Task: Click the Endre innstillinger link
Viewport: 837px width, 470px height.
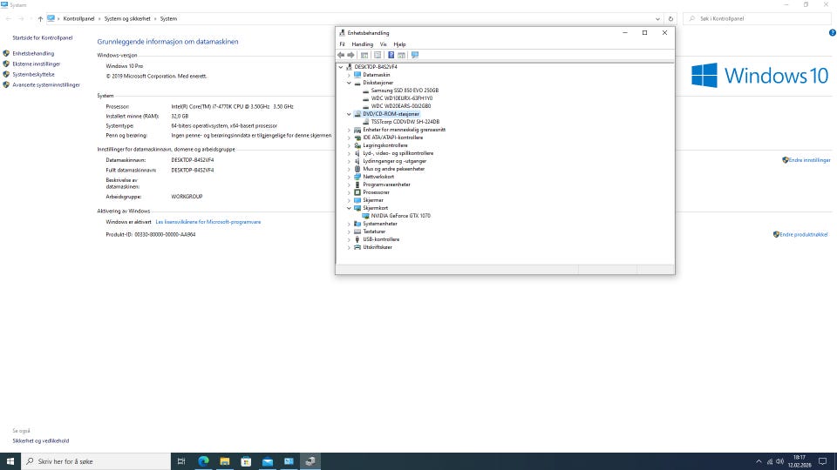Action: (x=809, y=160)
